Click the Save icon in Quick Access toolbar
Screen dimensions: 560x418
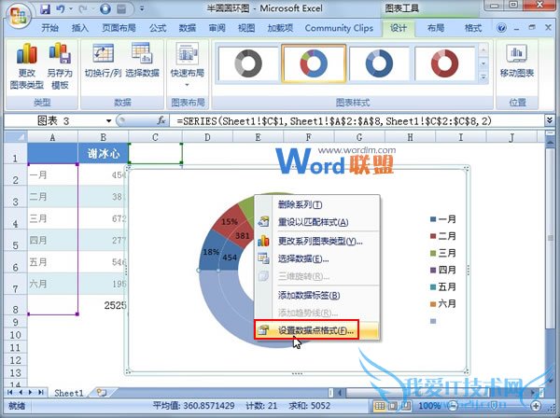tap(46, 8)
